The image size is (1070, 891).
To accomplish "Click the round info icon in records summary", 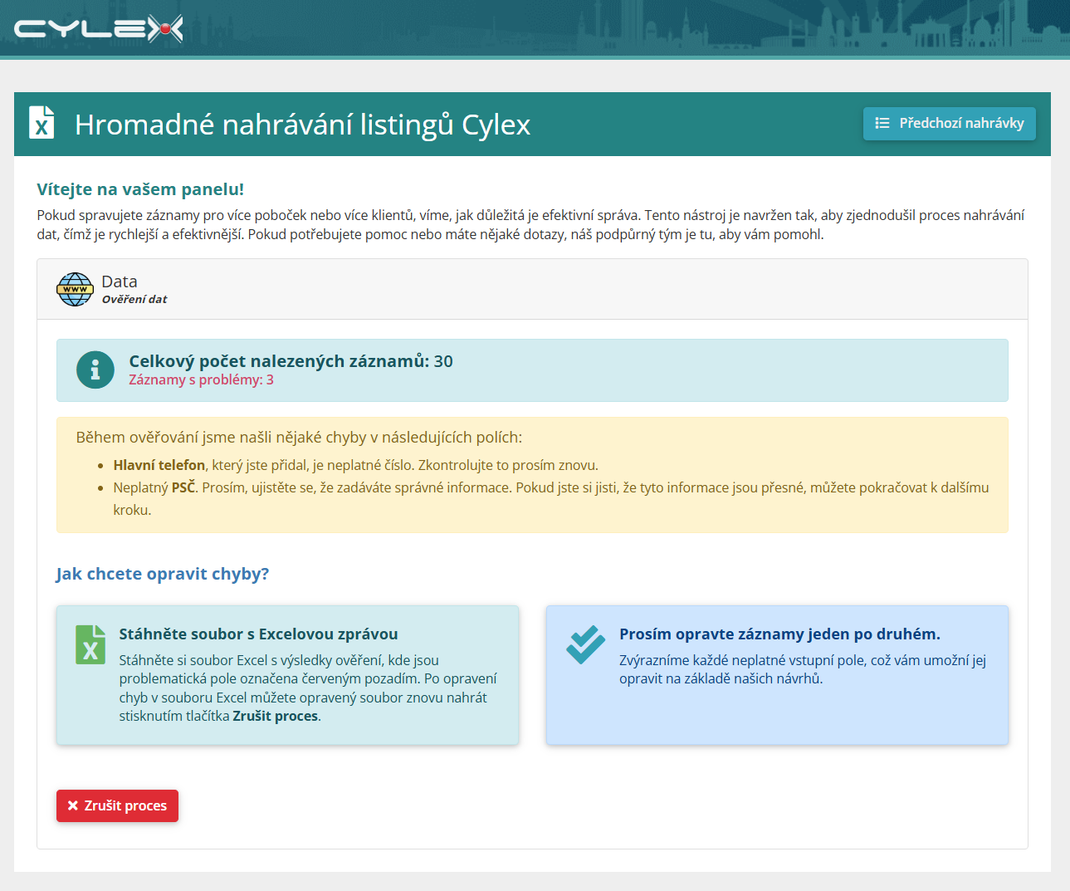I will (x=95, y=370).
